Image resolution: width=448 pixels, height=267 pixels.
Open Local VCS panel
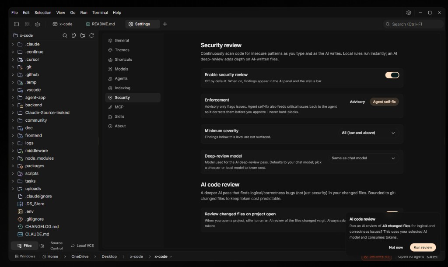tap(82, 246)
